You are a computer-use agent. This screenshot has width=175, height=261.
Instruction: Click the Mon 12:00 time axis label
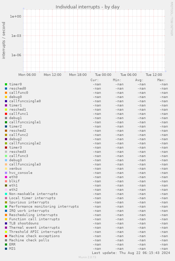(52, 75)
